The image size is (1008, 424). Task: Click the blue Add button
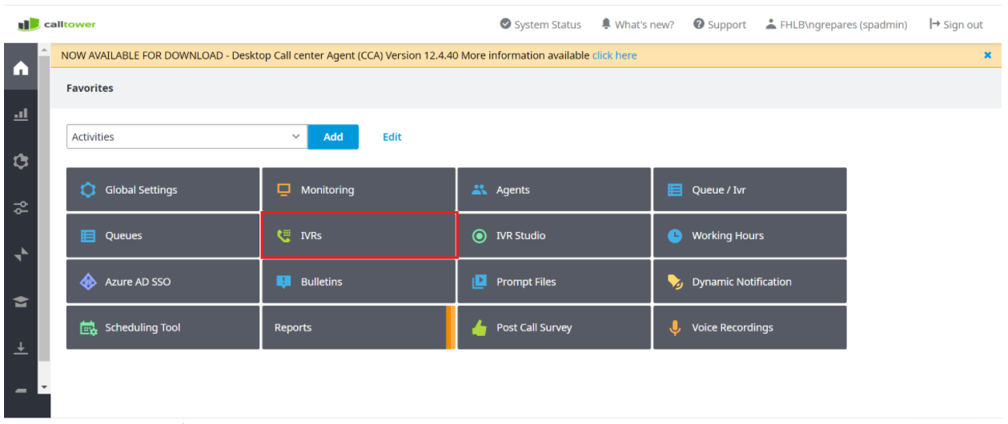click(x=333, y=137)
